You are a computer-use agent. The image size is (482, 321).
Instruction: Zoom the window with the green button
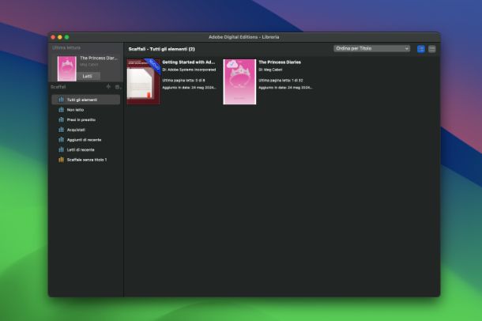(x=67, y=37)
